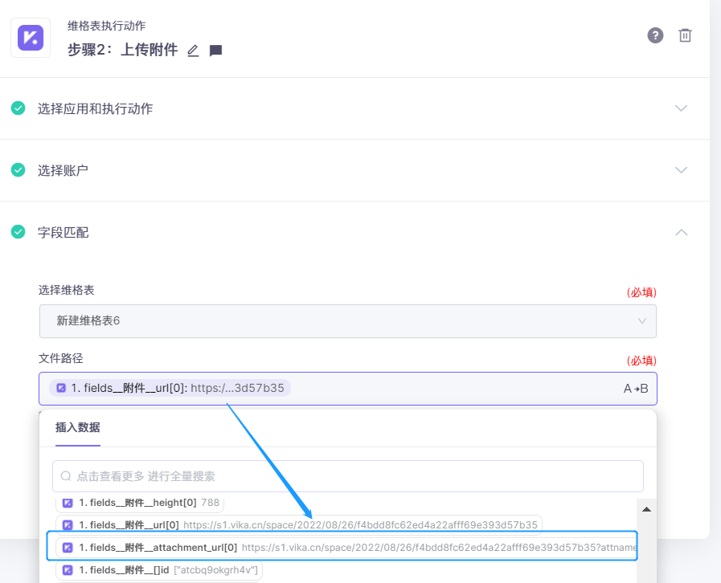Click green check beside 字段匹配
This screenshot has height=583, width=721.
(18, 232)
